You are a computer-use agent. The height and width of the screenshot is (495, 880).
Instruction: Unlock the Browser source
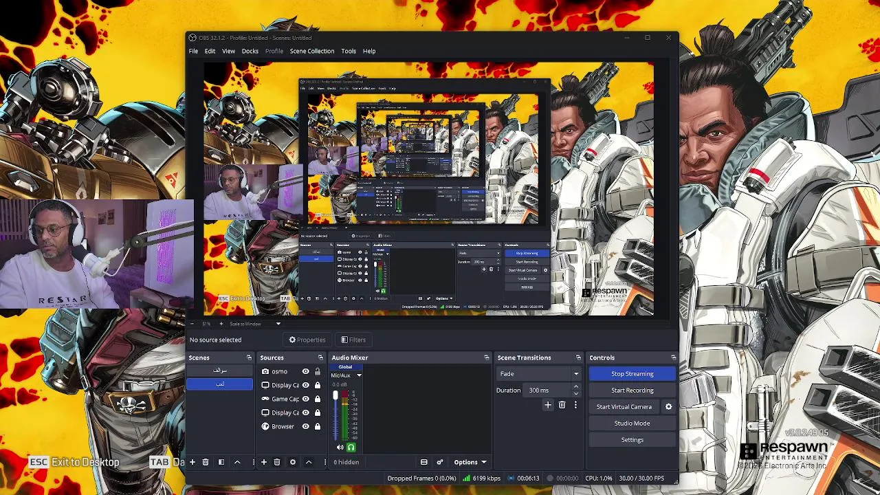[318, 426]
